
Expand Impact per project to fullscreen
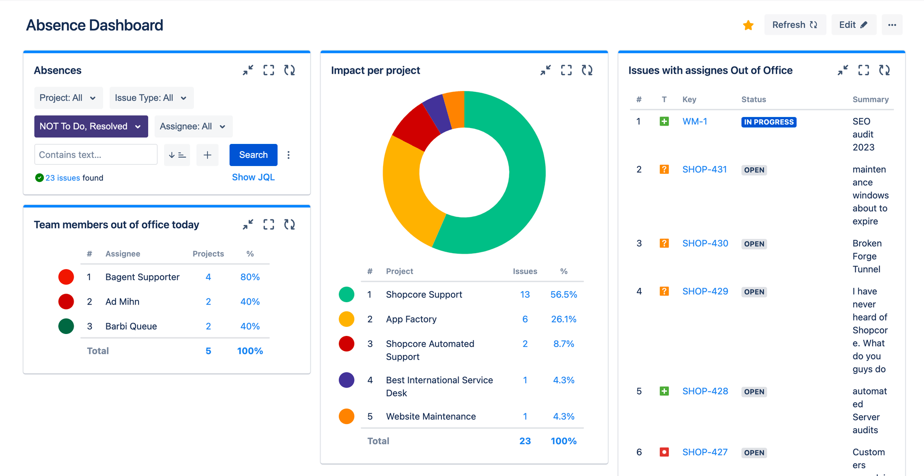point(566,70)
